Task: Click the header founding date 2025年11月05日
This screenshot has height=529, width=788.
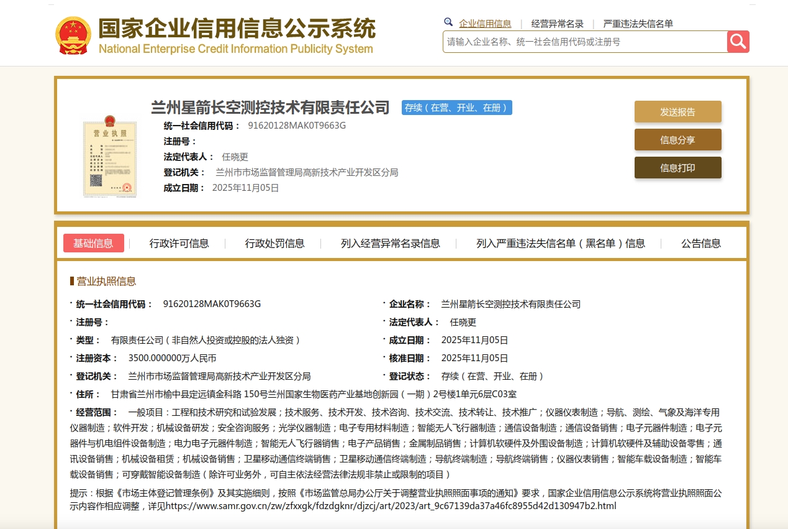Action: pos(246,188)
